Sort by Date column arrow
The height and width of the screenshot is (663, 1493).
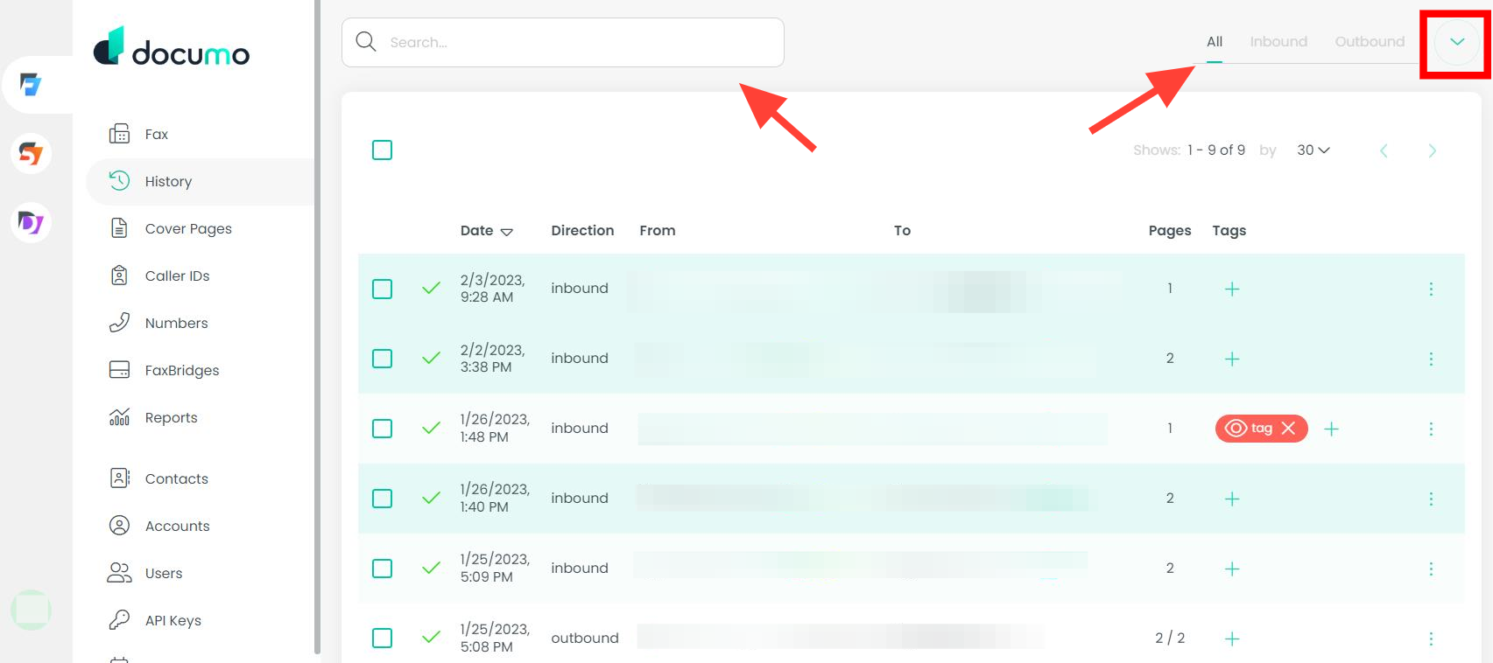506,232
